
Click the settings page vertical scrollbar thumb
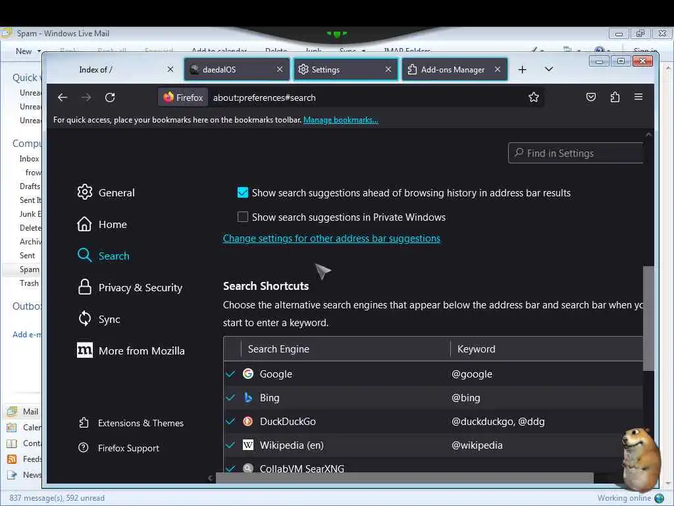point(648,318)
